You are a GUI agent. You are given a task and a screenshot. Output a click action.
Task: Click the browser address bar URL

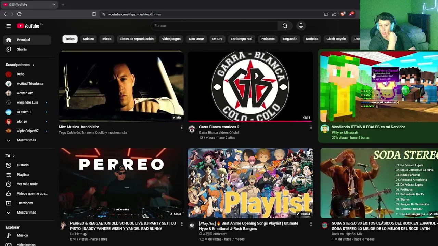point(134,14)
